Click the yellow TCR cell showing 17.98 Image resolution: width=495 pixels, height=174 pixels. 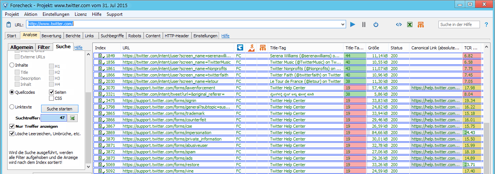pos(472,87)
